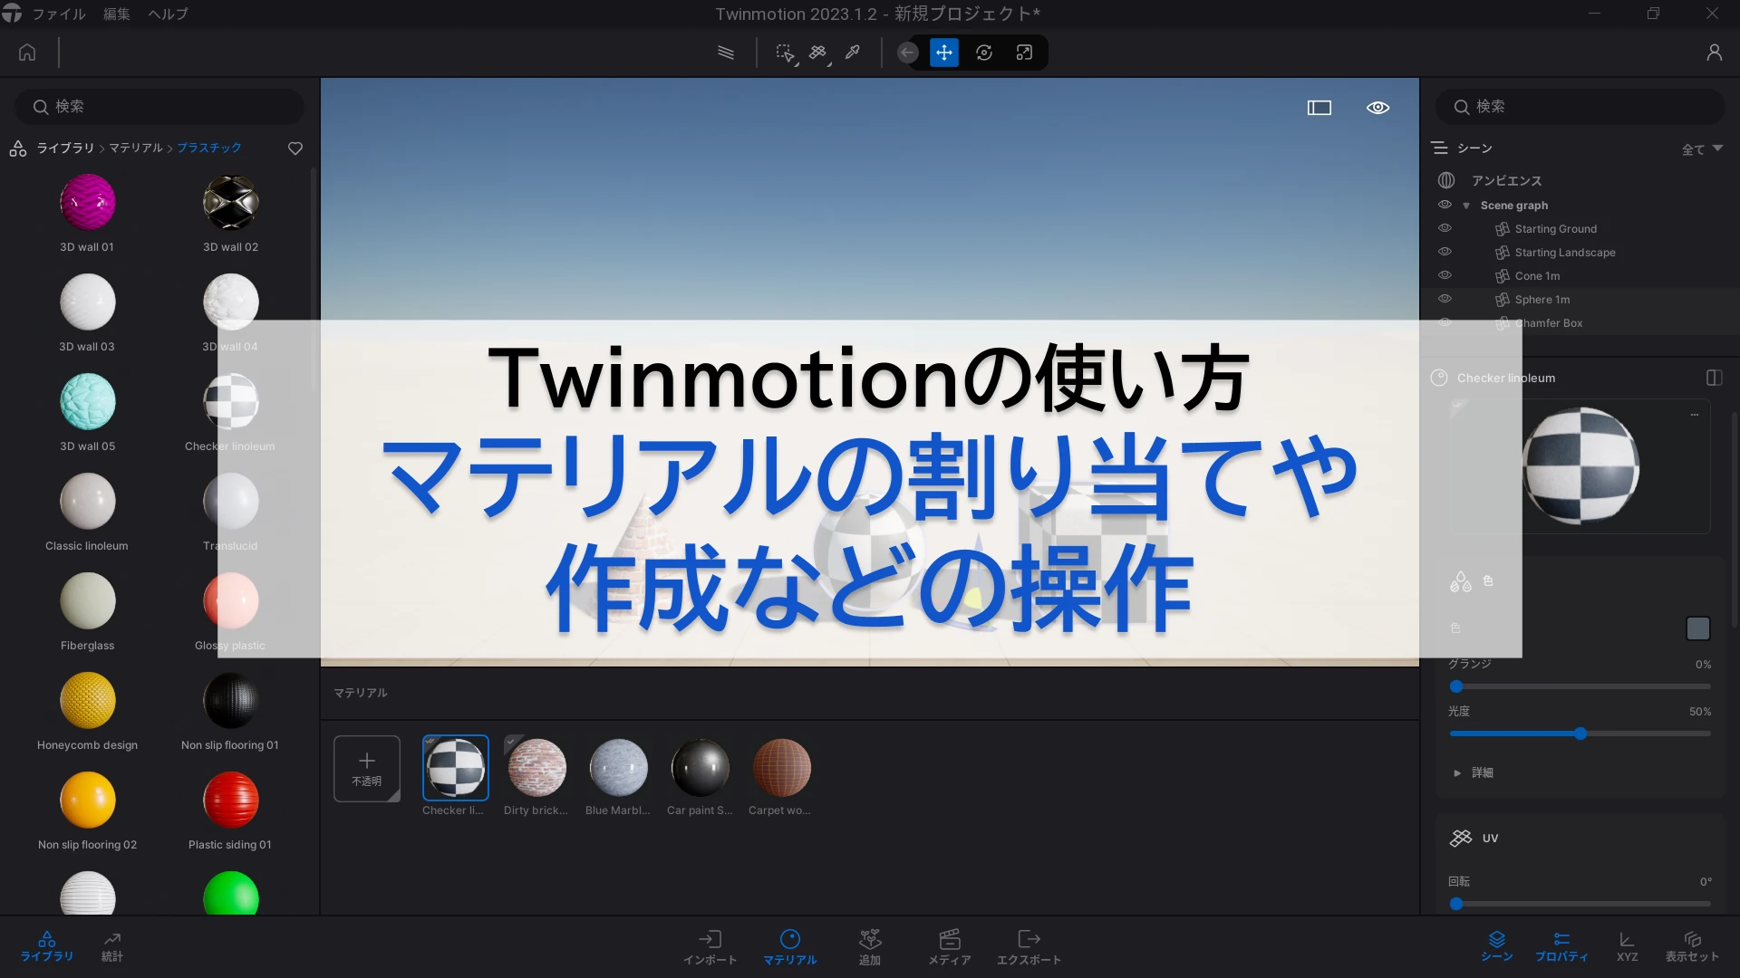Select the Car paint material thumbnail

[x=700, y=768]
